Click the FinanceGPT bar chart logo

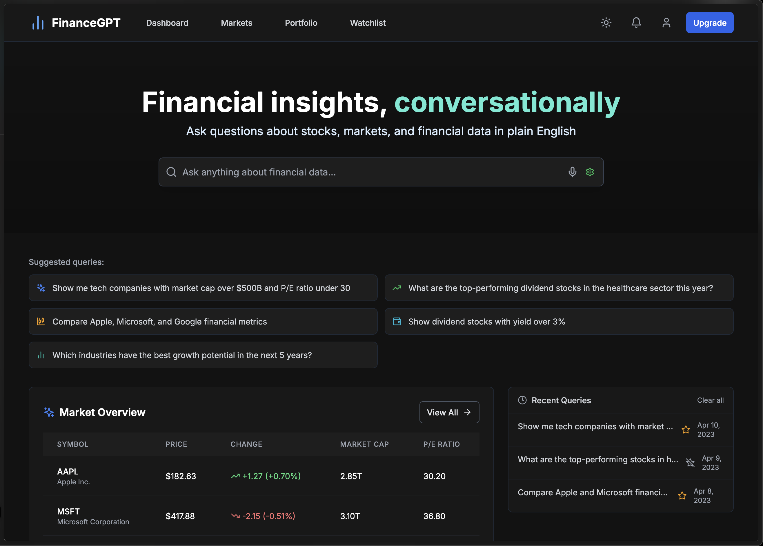[38, 23]
